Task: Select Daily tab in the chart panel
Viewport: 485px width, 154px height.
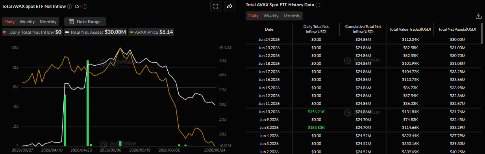Action: point(10,22)
